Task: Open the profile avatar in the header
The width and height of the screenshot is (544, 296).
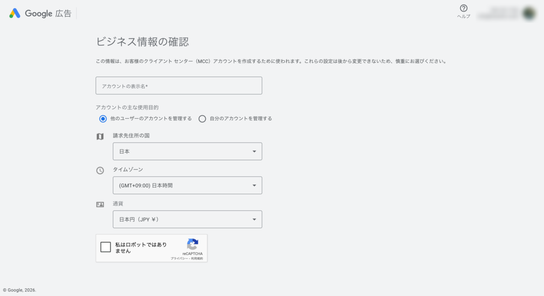Action: pos(529,13)
